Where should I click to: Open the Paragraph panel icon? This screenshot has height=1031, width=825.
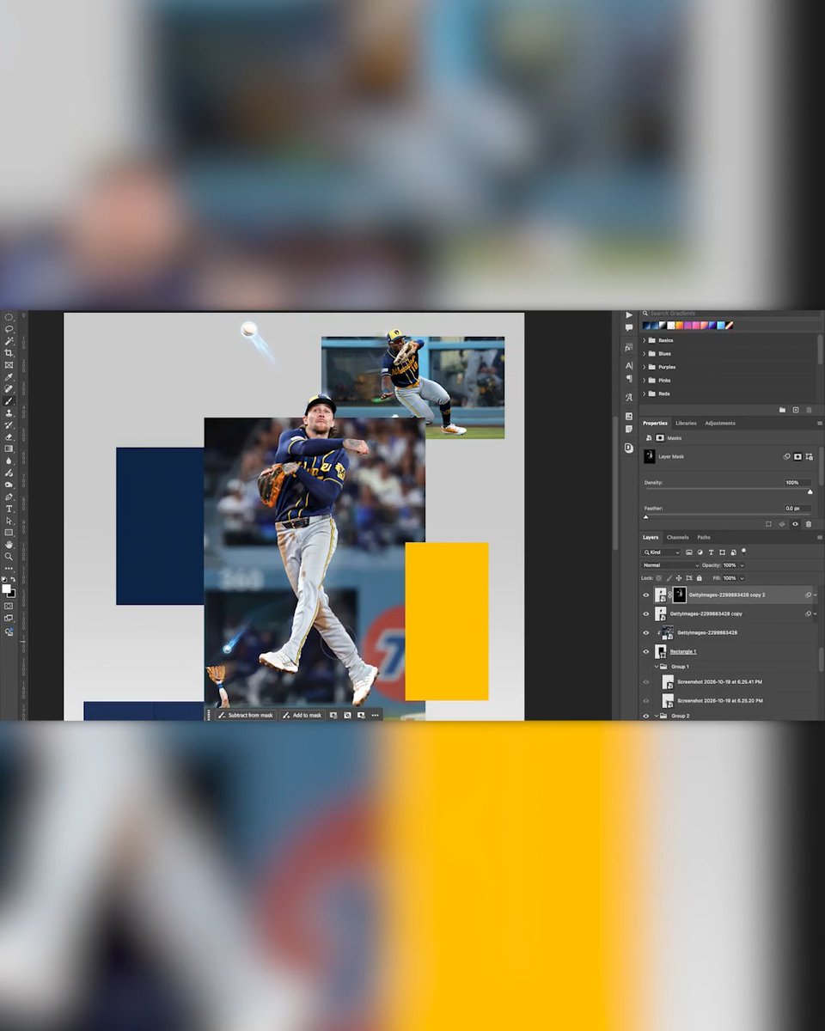click(x=629, y=378)
